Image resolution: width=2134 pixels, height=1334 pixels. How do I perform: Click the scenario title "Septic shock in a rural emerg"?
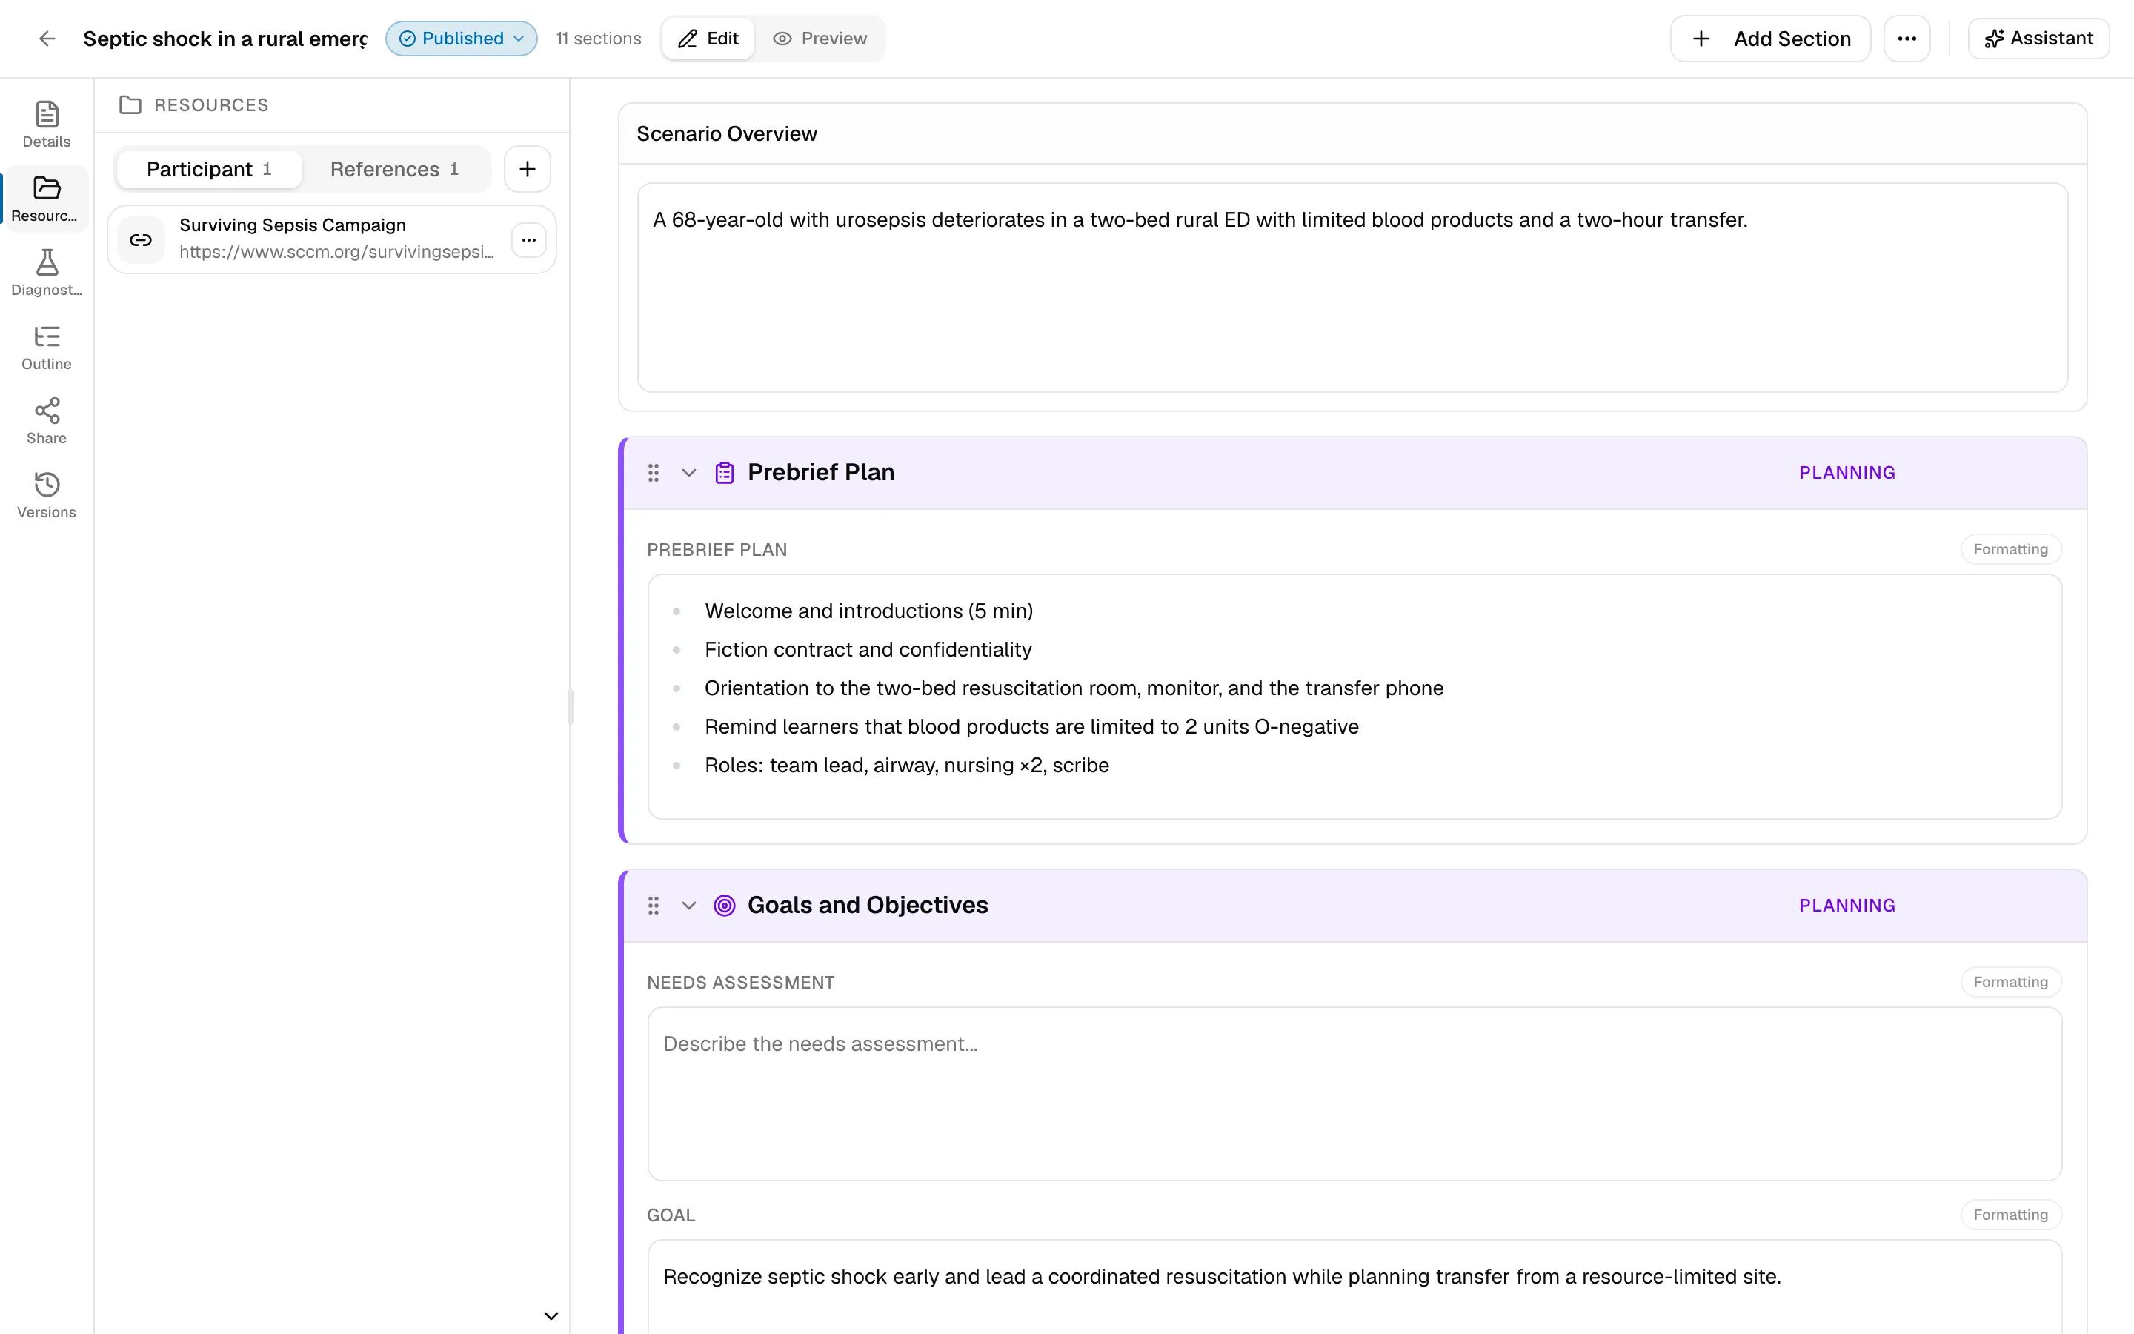coord(225,39)
